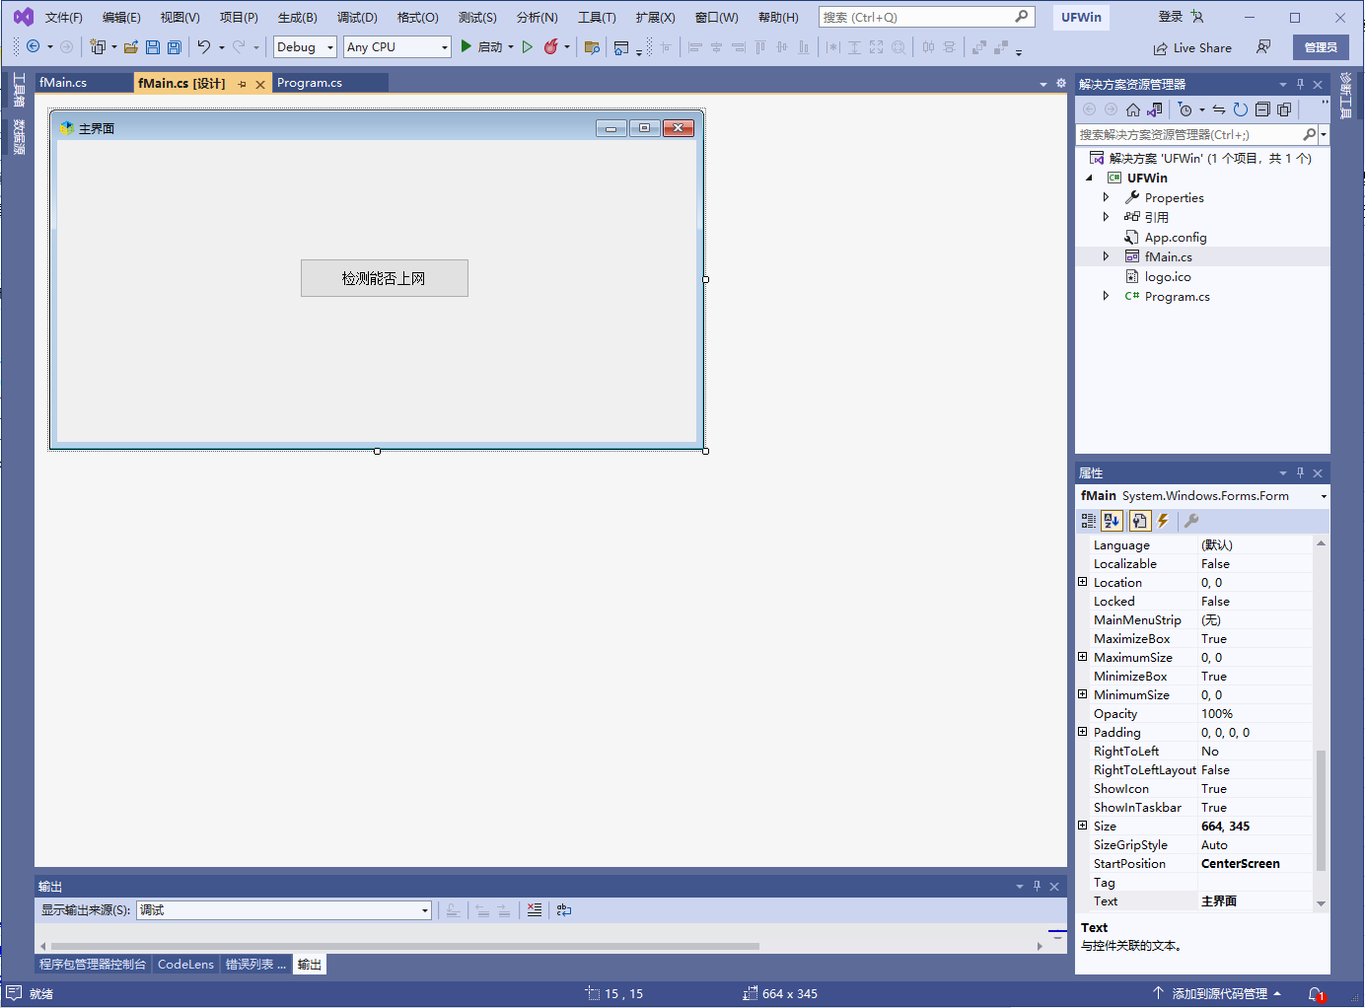
Task: Expand the 引用 references node
Action: [x=1106, y=217]
